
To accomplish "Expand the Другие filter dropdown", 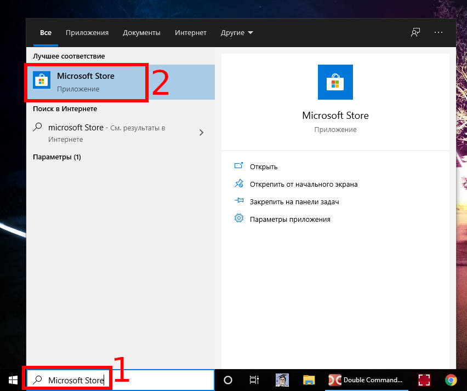I will point(237,33).
